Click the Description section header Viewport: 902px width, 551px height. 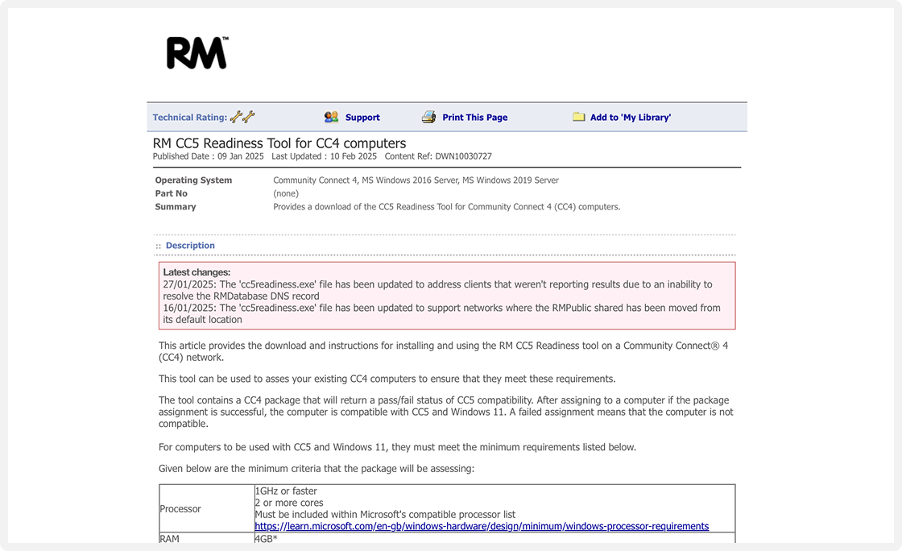190,246
